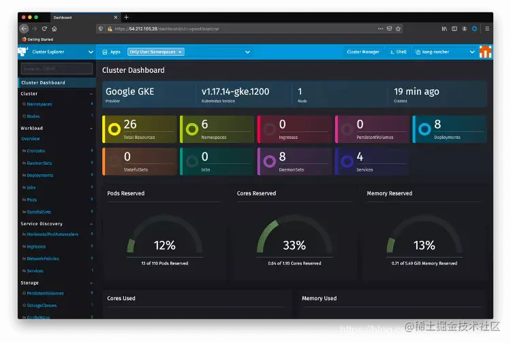Open PersistentVolumes in the sidebar

(x=45, y=293)
